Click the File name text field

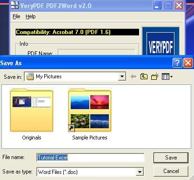(x=90, y=158)
